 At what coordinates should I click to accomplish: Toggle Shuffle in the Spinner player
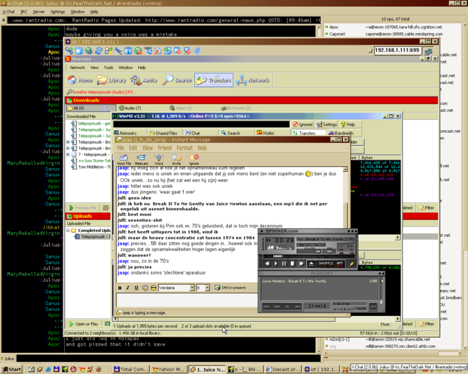(326, 263)
